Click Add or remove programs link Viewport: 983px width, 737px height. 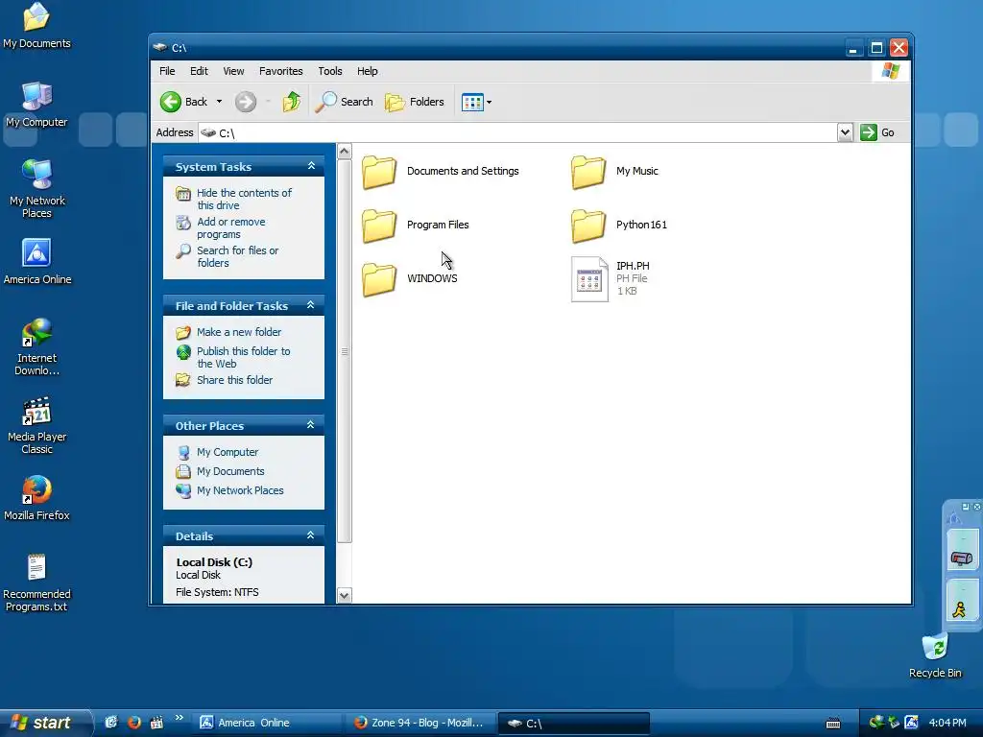pos(230,227)
